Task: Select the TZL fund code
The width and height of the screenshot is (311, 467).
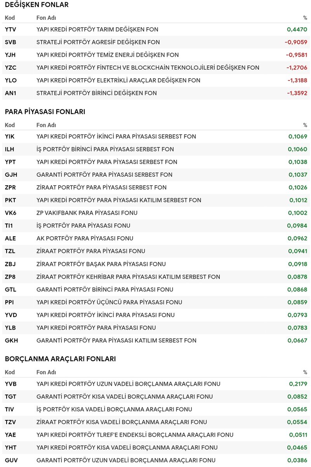Action: (10, 251)
